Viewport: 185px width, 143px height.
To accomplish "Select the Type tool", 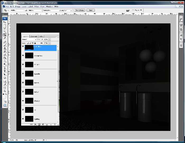I will click(5, 71).
